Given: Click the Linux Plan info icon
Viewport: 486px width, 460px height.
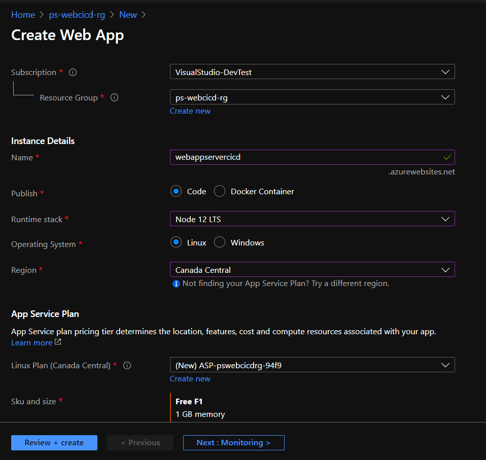Looking at the screenshot, I should coord(127,365).
